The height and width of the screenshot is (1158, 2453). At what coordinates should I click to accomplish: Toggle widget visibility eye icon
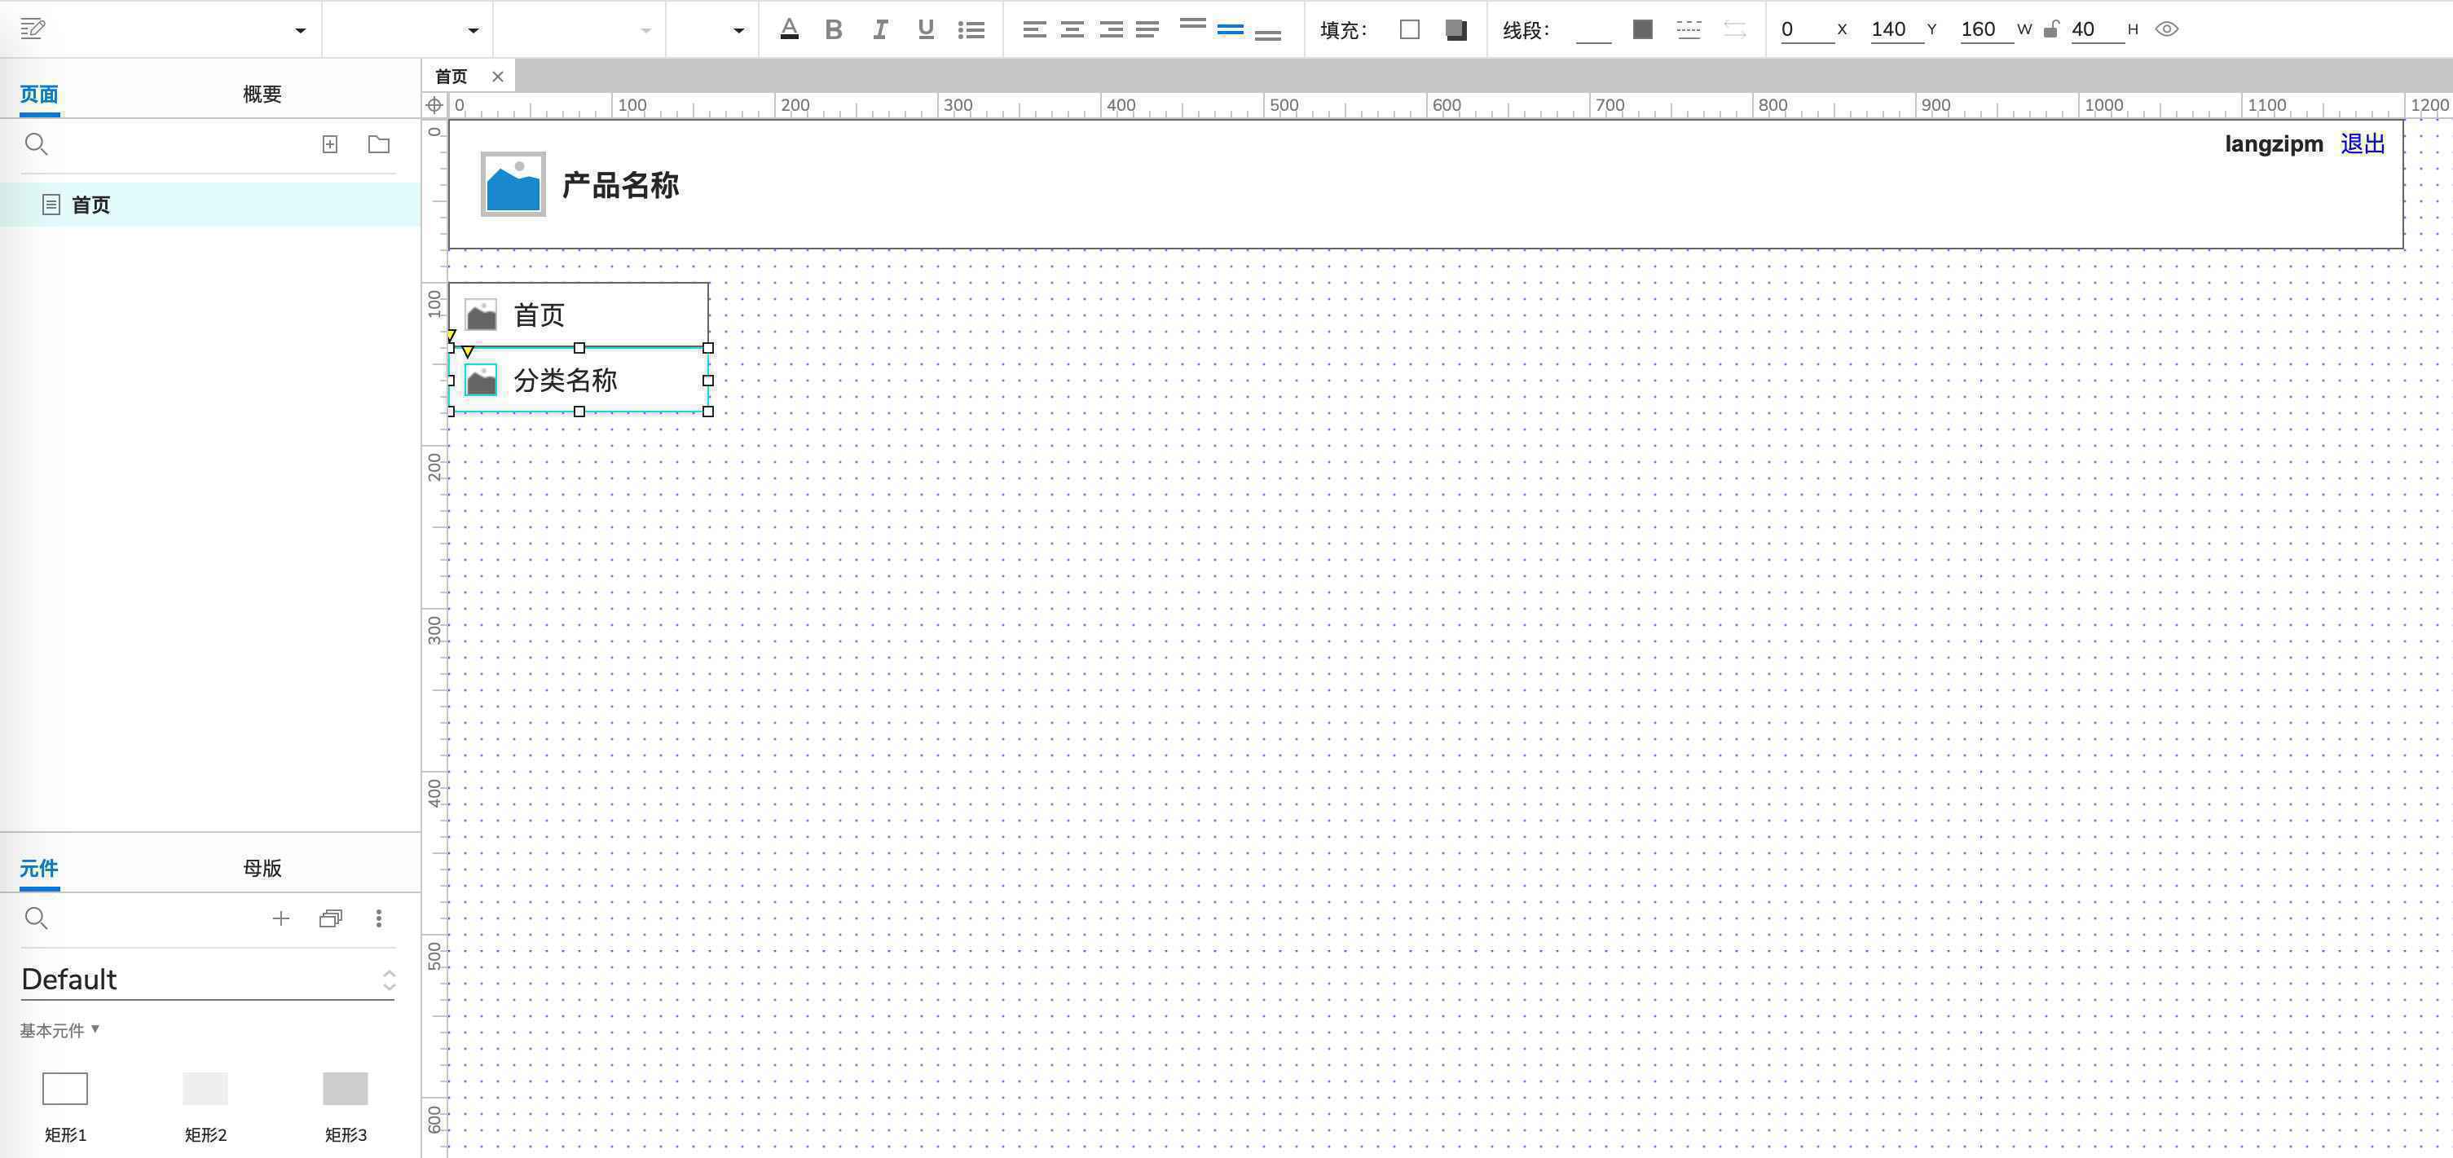(x=2166, y=29)
